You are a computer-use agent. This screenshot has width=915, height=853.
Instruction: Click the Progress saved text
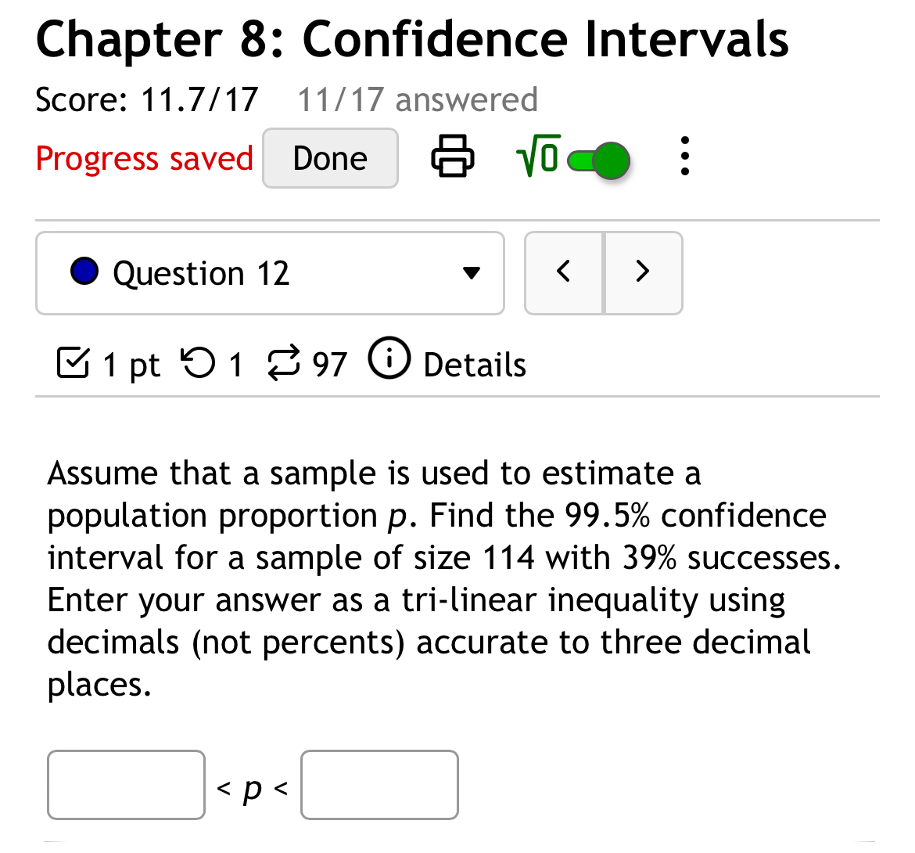point(144,158)
